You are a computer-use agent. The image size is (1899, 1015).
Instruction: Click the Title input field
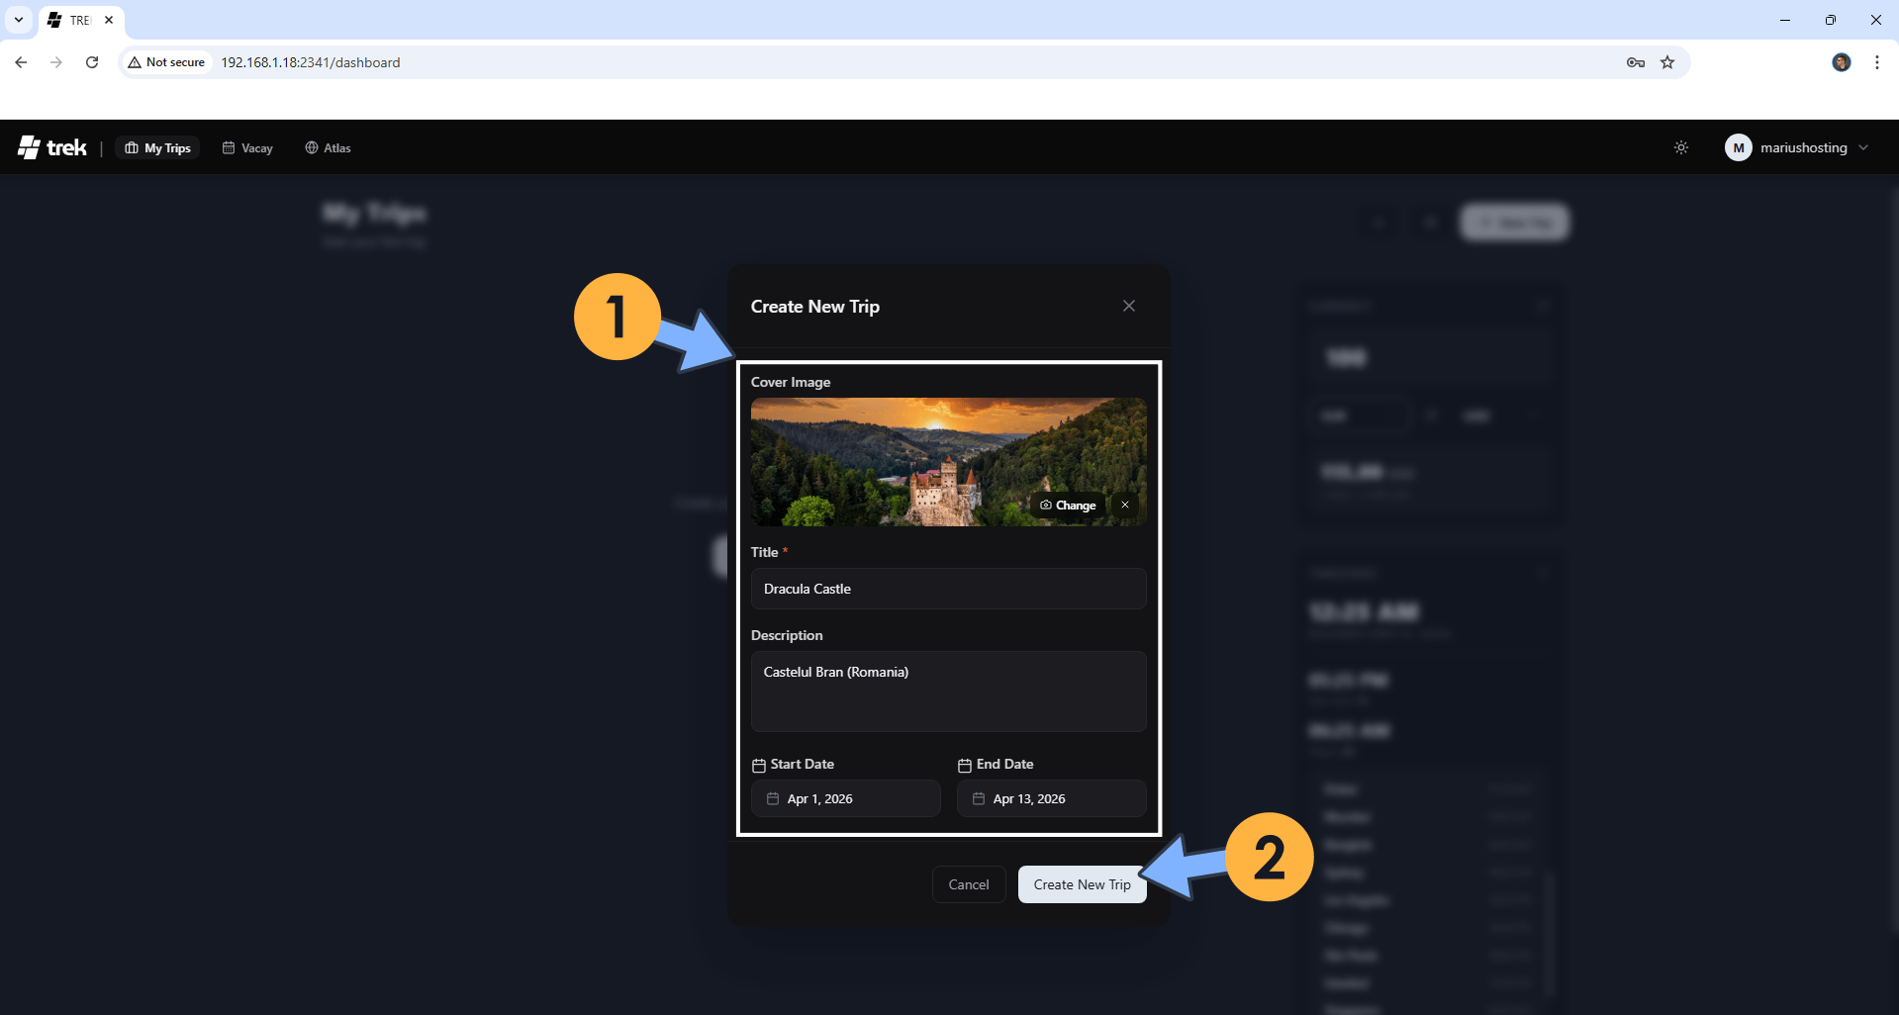click(x=948, y=589)
